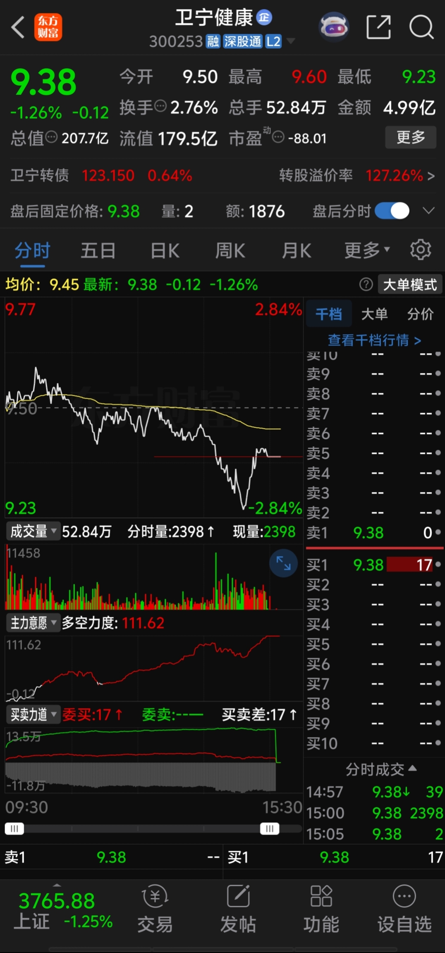Grab the left time range handle

(14, 828)
